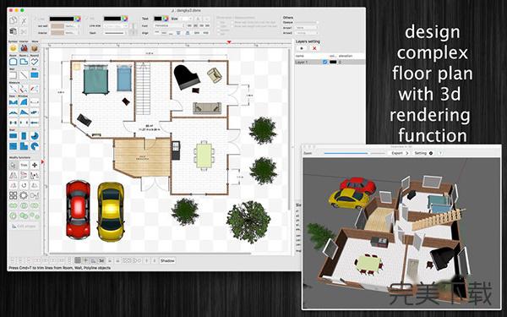Open the wooden crate Move library icon
Screen dimensions: 507x317
(35, 48)
